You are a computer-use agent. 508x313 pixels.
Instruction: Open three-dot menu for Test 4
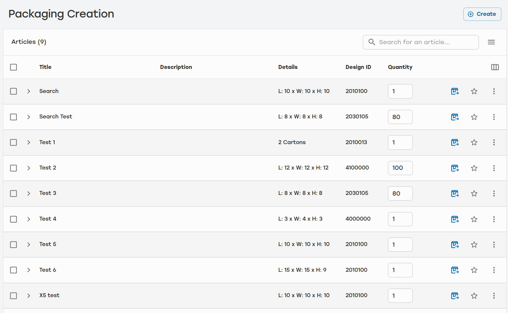pyautogui.click(x=494, y=219)
